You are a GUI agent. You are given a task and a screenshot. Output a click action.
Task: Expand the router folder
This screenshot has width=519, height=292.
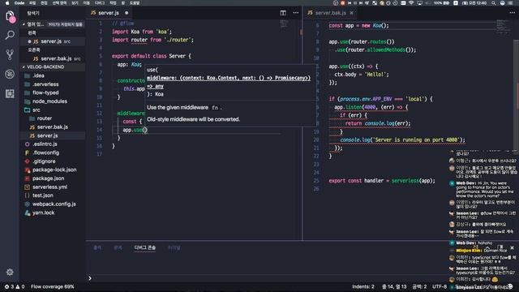tap(44, 118)
